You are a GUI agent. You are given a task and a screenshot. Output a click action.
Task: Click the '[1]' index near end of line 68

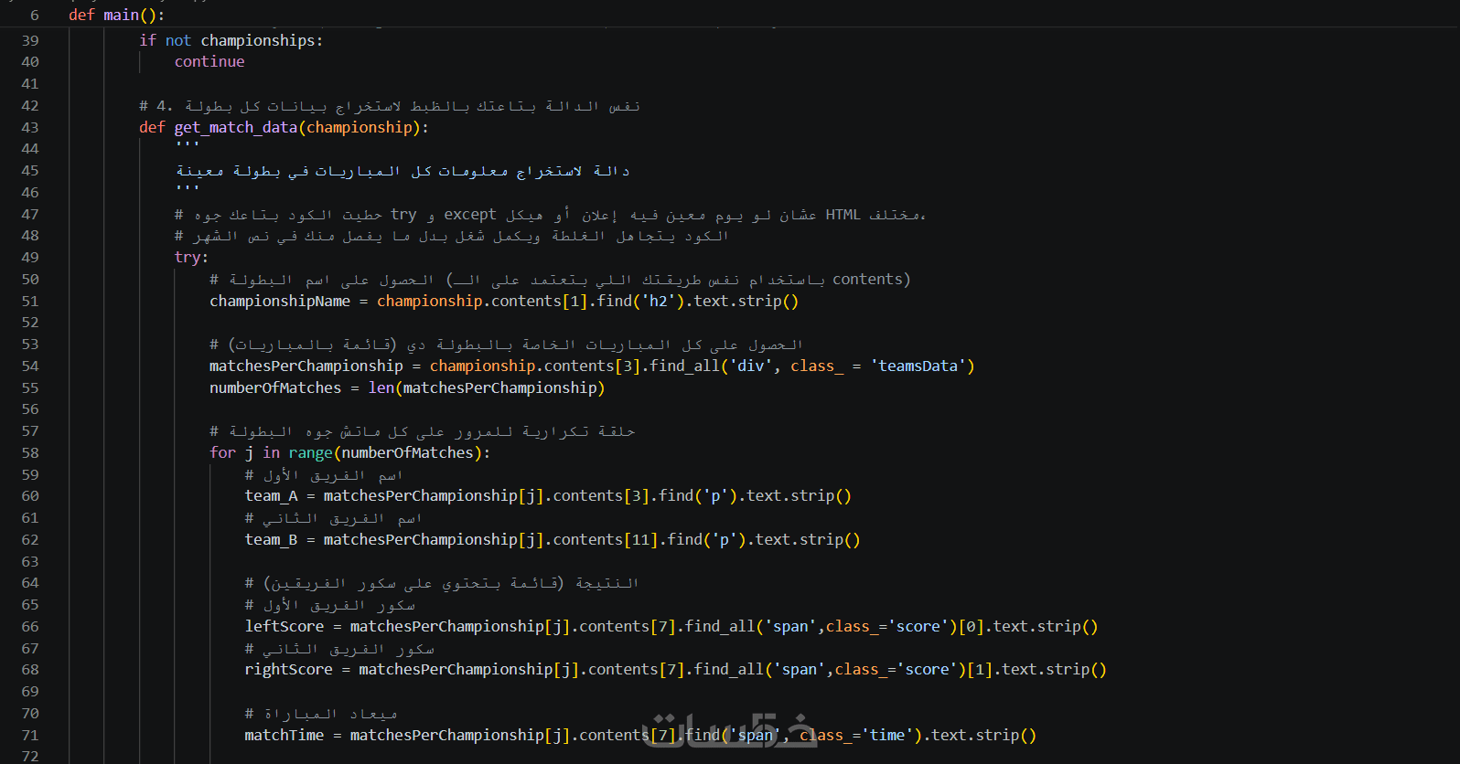980,669
